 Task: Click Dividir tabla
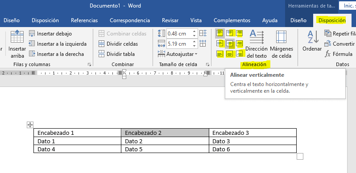point(116,54)
